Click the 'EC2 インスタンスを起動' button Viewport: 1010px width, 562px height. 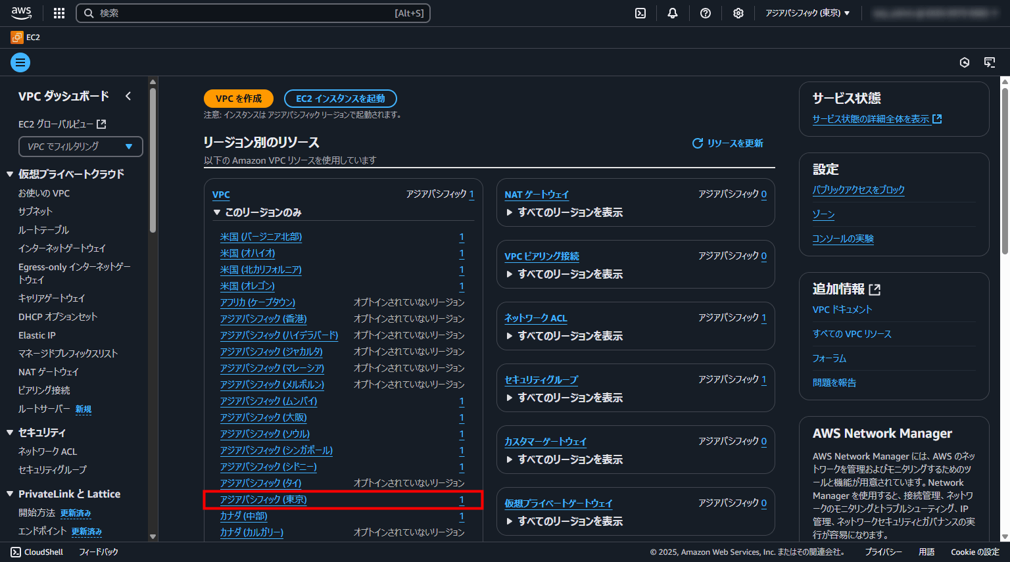pos(340,99)
